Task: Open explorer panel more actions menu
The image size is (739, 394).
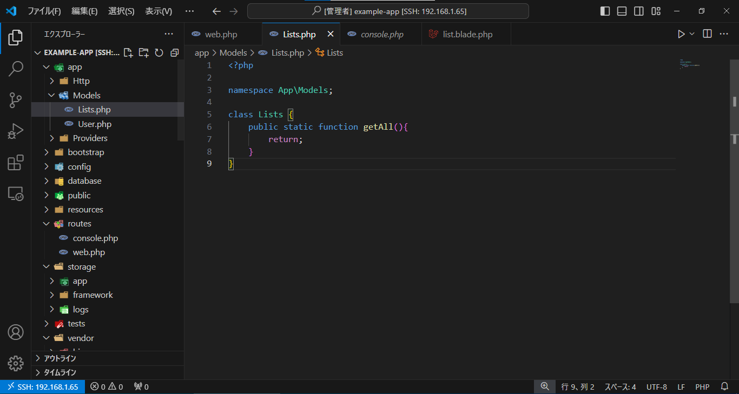Action: (169, 34)
